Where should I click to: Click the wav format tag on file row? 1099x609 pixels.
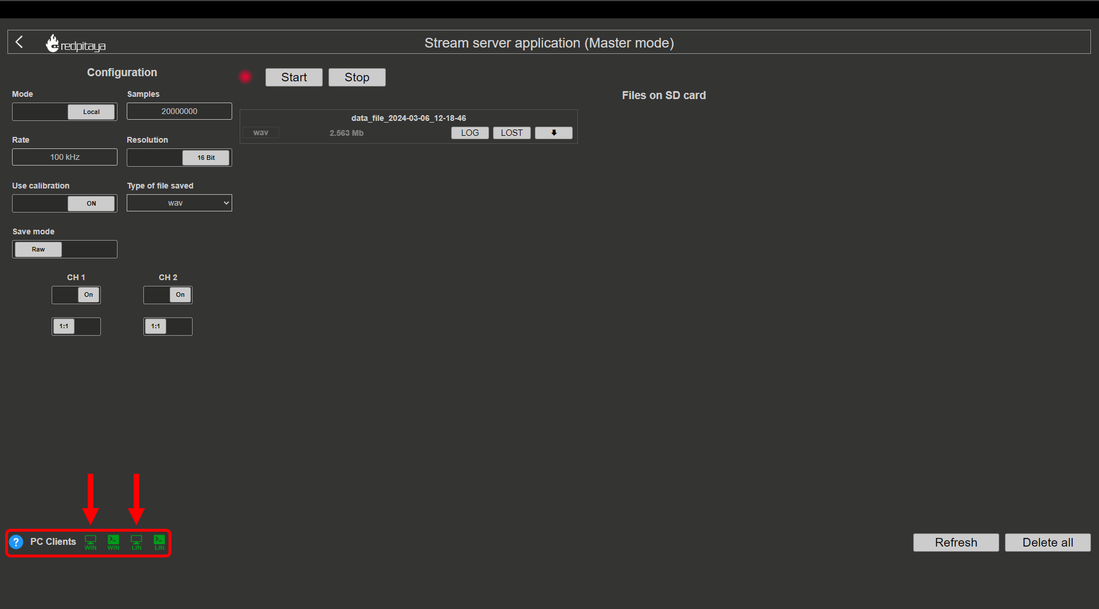point(261,133)
